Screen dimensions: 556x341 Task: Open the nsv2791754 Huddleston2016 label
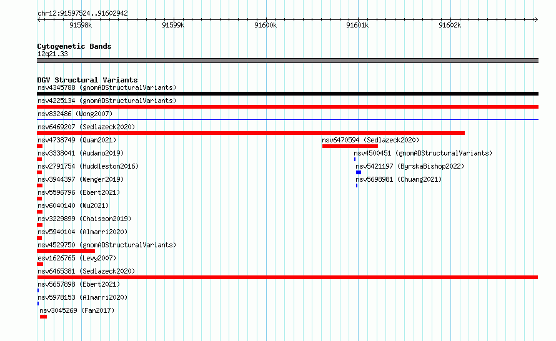click(x=88, y=166)
